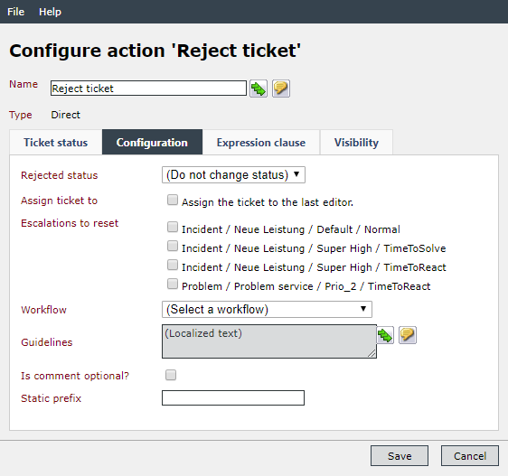Click yellow speech bubble icon beside Guidelines box

tap(408, 335)
